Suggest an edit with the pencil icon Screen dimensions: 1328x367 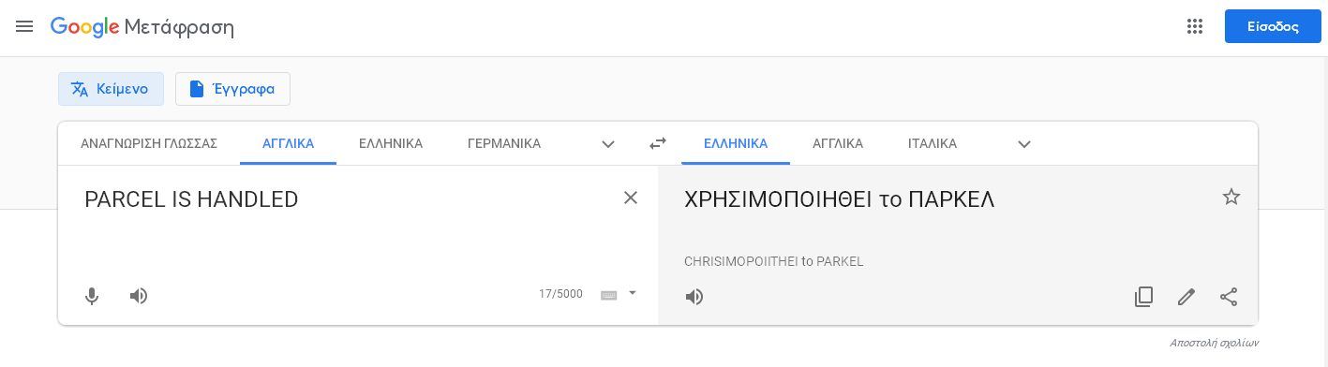point(1186,297)
